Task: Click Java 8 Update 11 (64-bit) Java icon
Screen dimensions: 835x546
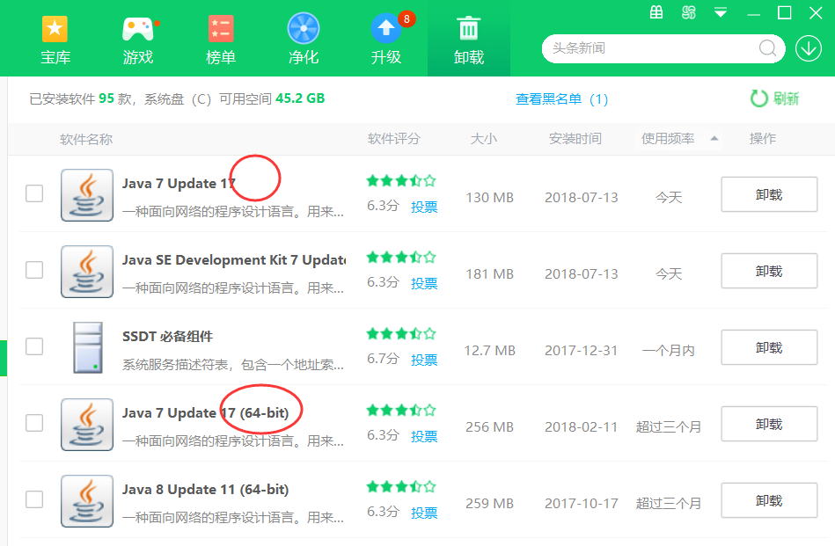Action: coord(87,501)
